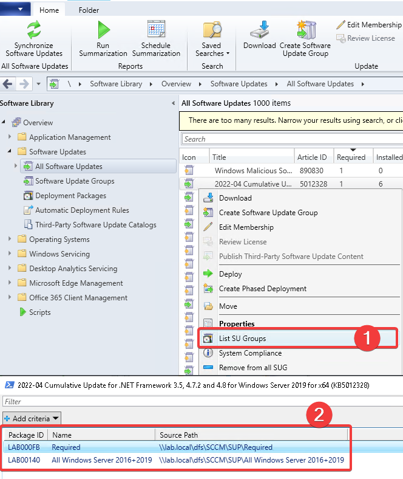Switch to the Home ribbon tab
Viewport: 403px width, 479px height.
click(x=49, y=10)
